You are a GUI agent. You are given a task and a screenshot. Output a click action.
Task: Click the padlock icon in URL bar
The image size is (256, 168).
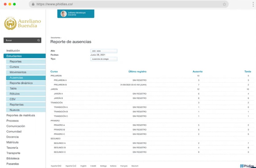33,4
